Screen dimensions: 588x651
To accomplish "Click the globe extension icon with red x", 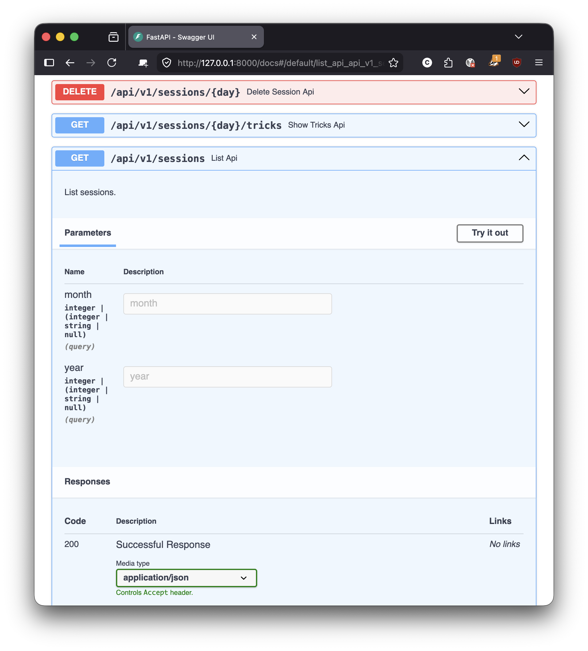I will (470, 63).
